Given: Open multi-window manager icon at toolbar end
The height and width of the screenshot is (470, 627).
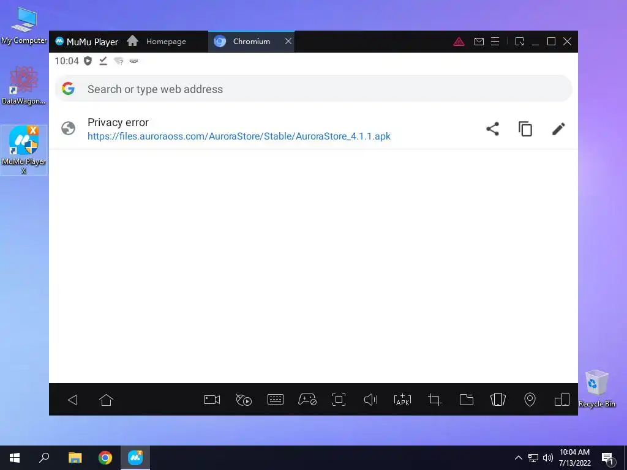Looking at the screenshot, I should (x=562, y=400).
